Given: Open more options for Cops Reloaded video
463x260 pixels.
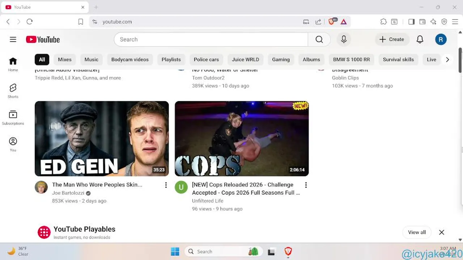Looking at the screenshot, I should pyautogui.click(x=306, y=185).
